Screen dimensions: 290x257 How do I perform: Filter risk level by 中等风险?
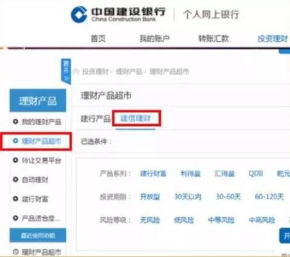[221, 220]
